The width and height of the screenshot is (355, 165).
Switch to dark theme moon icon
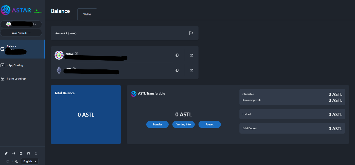coord(17,161)
